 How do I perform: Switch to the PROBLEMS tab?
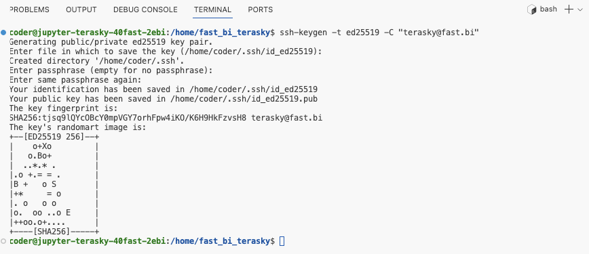(x=29, y=9)
